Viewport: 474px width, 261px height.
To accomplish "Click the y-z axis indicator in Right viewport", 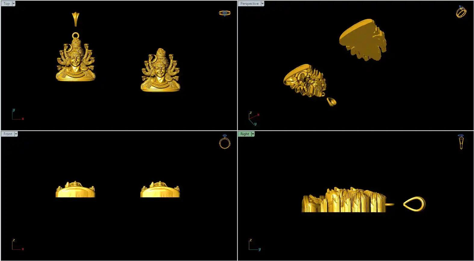I will click(x=254, y=245).
